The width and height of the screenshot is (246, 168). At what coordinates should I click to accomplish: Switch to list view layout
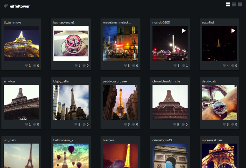pyautogui.click(x=234, y=5)
